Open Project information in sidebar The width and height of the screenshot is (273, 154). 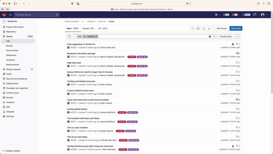coord(18,27)
